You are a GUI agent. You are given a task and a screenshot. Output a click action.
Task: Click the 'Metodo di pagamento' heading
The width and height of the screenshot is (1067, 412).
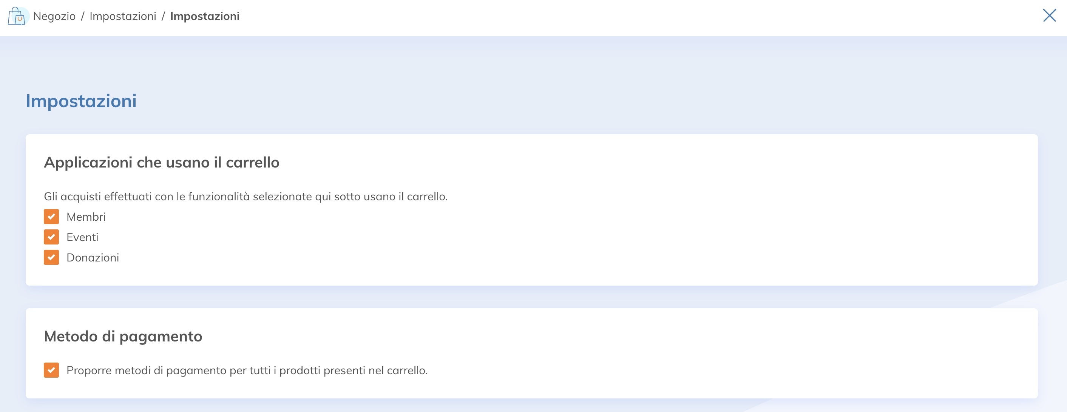[x=123, y=336]
